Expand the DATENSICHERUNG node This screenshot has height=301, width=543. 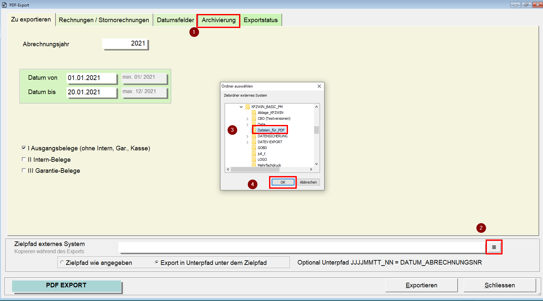pyautogui.click(x=247, y=136)
